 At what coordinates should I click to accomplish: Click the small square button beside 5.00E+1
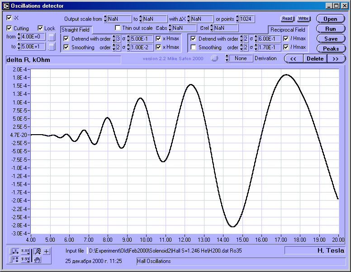[52, 47]
